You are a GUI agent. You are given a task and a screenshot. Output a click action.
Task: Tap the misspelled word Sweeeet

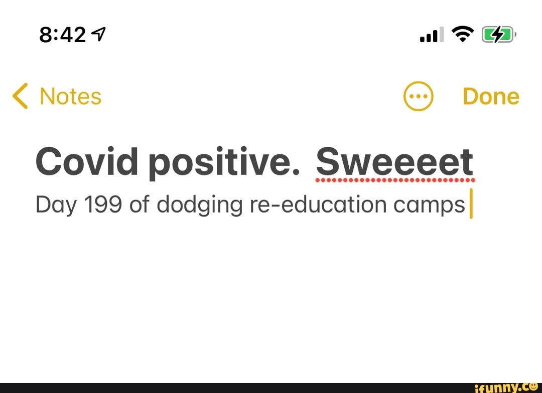pos(394,162)
